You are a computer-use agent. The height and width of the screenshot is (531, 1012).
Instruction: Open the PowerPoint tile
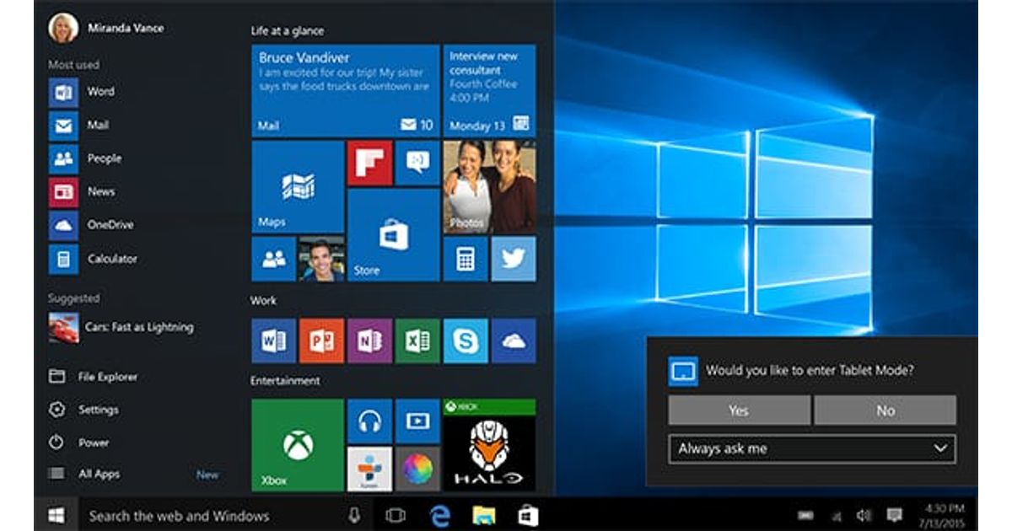(321, 341)
